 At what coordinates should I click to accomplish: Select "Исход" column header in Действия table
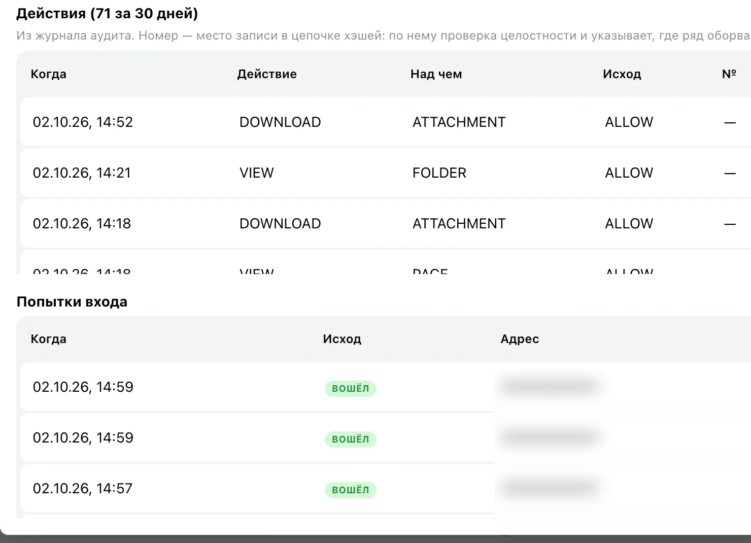coord(622,74)
